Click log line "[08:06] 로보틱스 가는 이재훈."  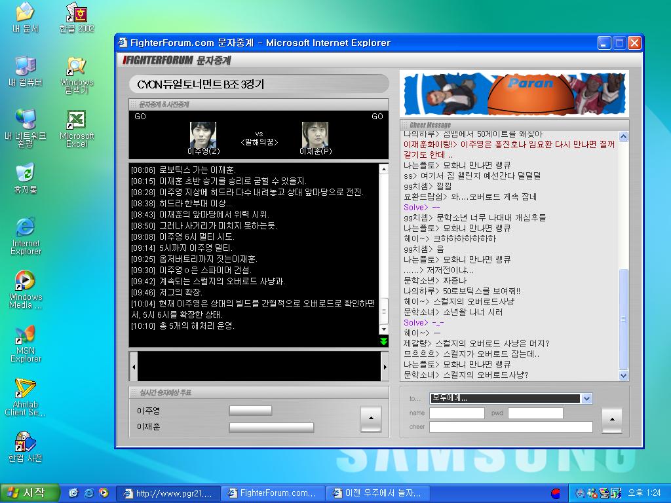point(183,170)
